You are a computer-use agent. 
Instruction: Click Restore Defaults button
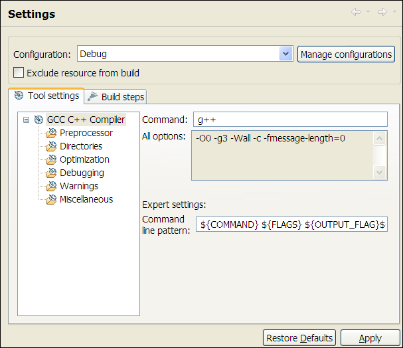click(299, 338)
